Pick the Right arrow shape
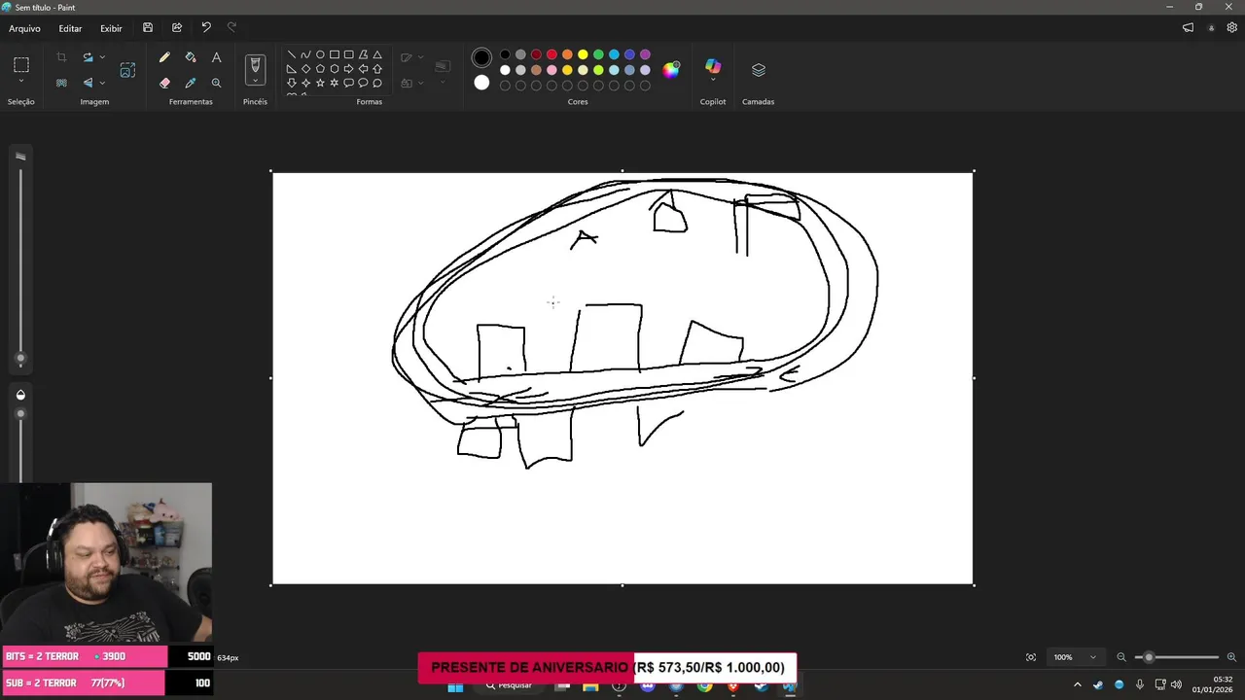The image size is (1245, 700). coord(348,69)
